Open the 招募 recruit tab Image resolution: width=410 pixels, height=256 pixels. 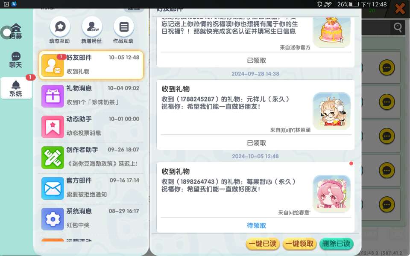16,31
